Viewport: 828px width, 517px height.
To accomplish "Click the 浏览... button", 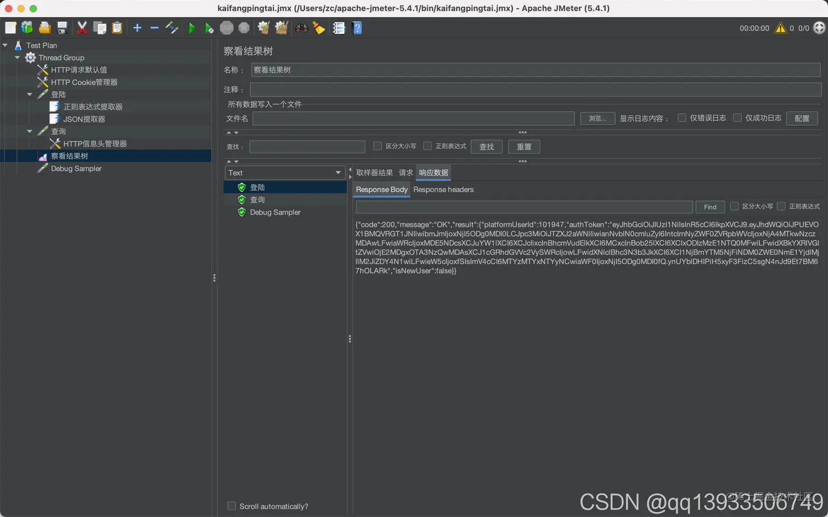I will click(x=597, y=118).
